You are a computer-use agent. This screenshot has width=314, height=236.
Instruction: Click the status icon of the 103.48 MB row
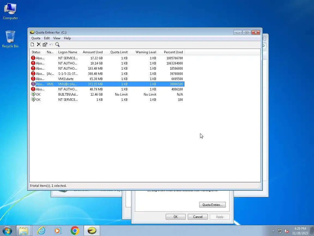tap(33, 69)
